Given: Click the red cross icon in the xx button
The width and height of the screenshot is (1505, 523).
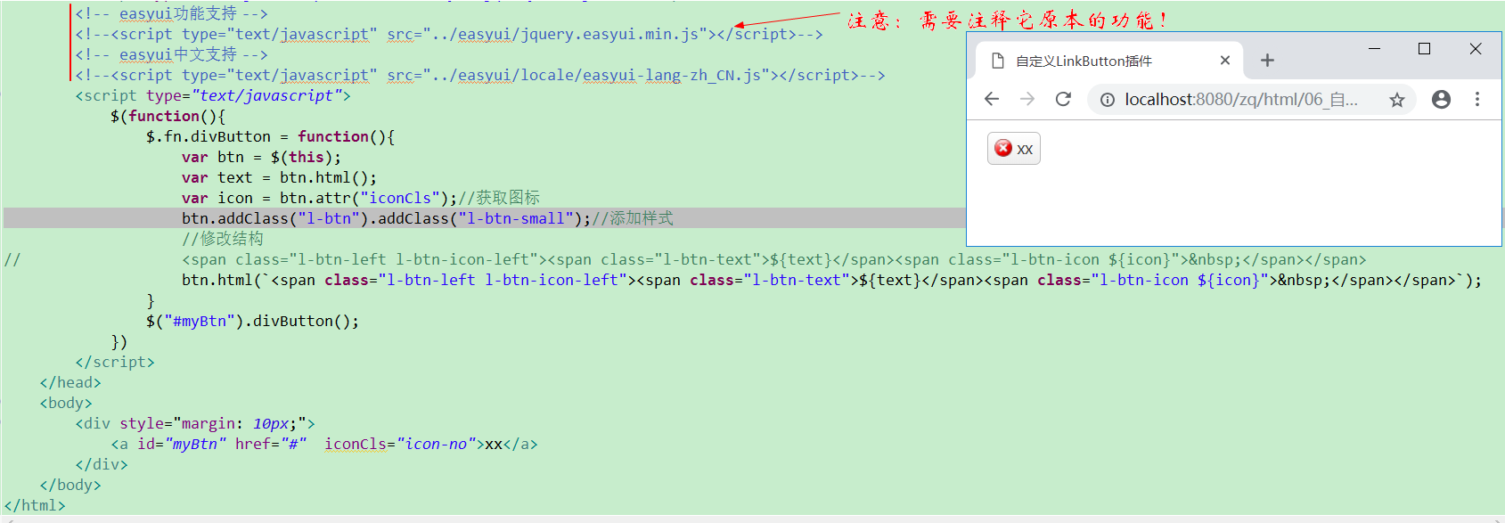Looking at the screenshot, I should (x=1003, y=148).
